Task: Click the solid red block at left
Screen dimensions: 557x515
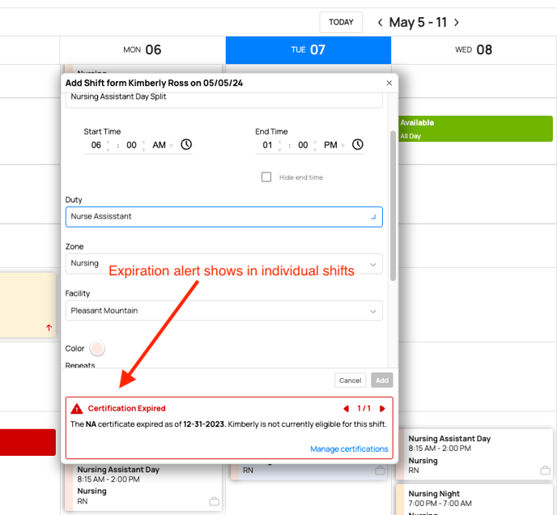Action: [28, 442]
